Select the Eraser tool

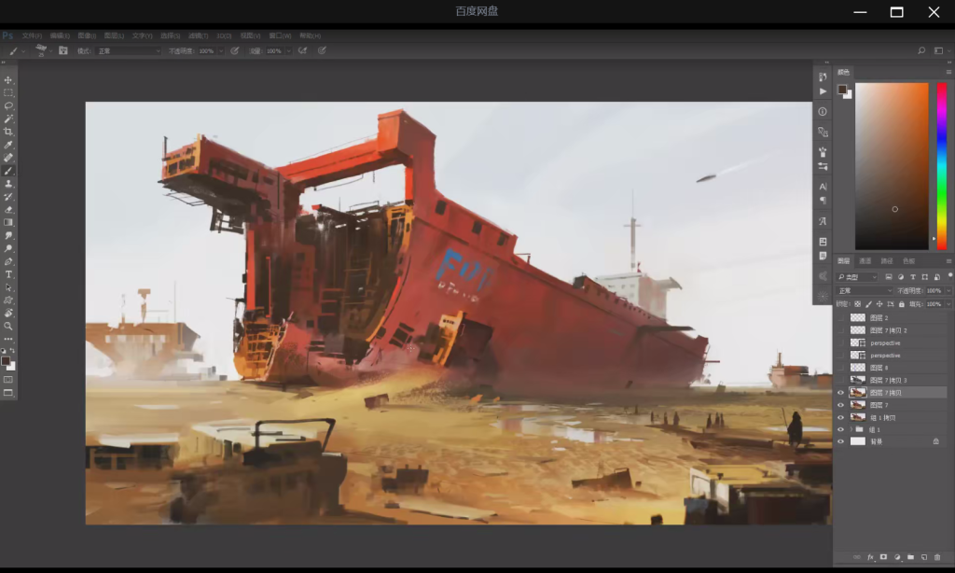click(8, 209)
